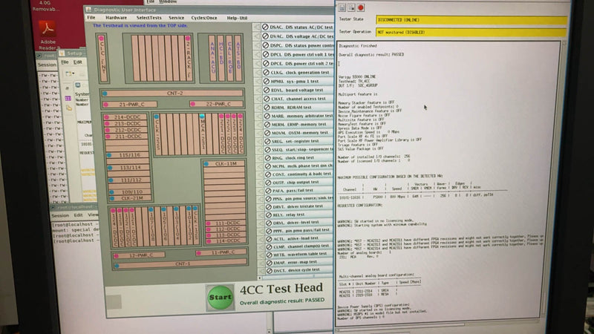The image size is (594, 334).
Task: Click the green Start button
Action: [x=220, y=298]
